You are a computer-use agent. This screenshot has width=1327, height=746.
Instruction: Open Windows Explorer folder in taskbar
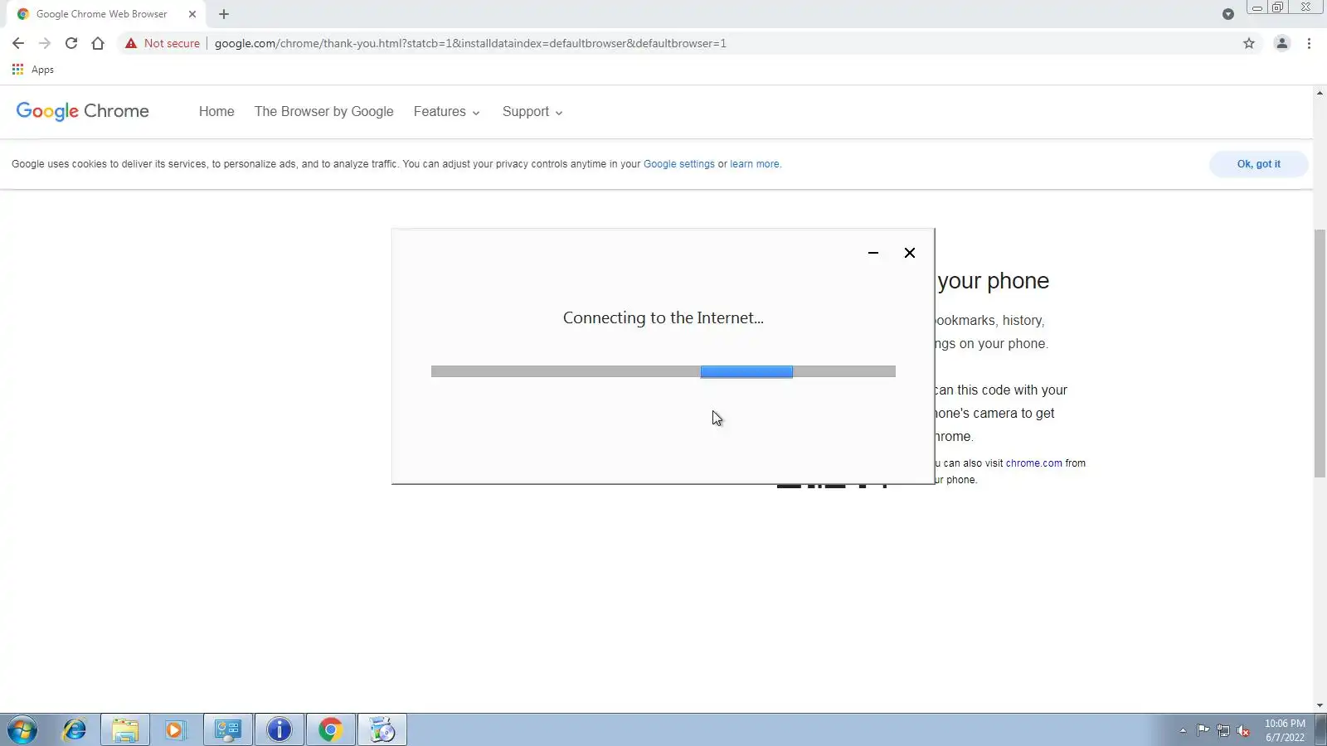125,729
